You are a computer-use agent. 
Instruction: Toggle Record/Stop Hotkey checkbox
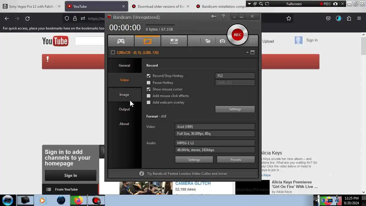pyautogui.click(x=148, y=76)
